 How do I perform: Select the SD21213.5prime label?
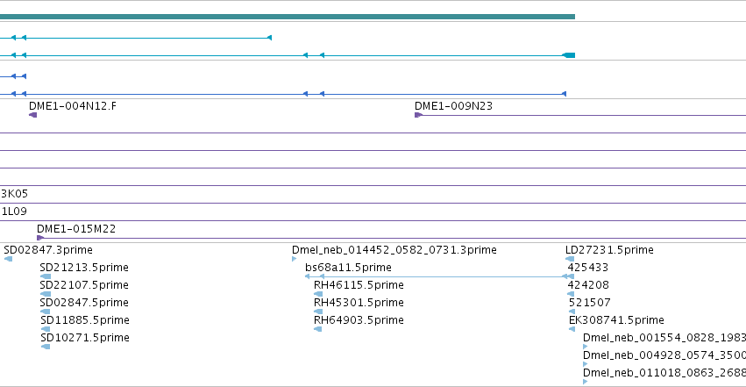[x=84, y=267]
